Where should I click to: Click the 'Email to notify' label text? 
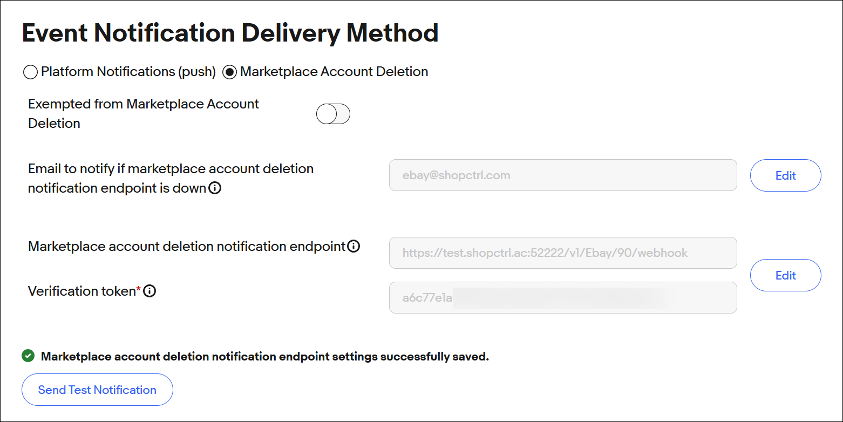(171, 169)
